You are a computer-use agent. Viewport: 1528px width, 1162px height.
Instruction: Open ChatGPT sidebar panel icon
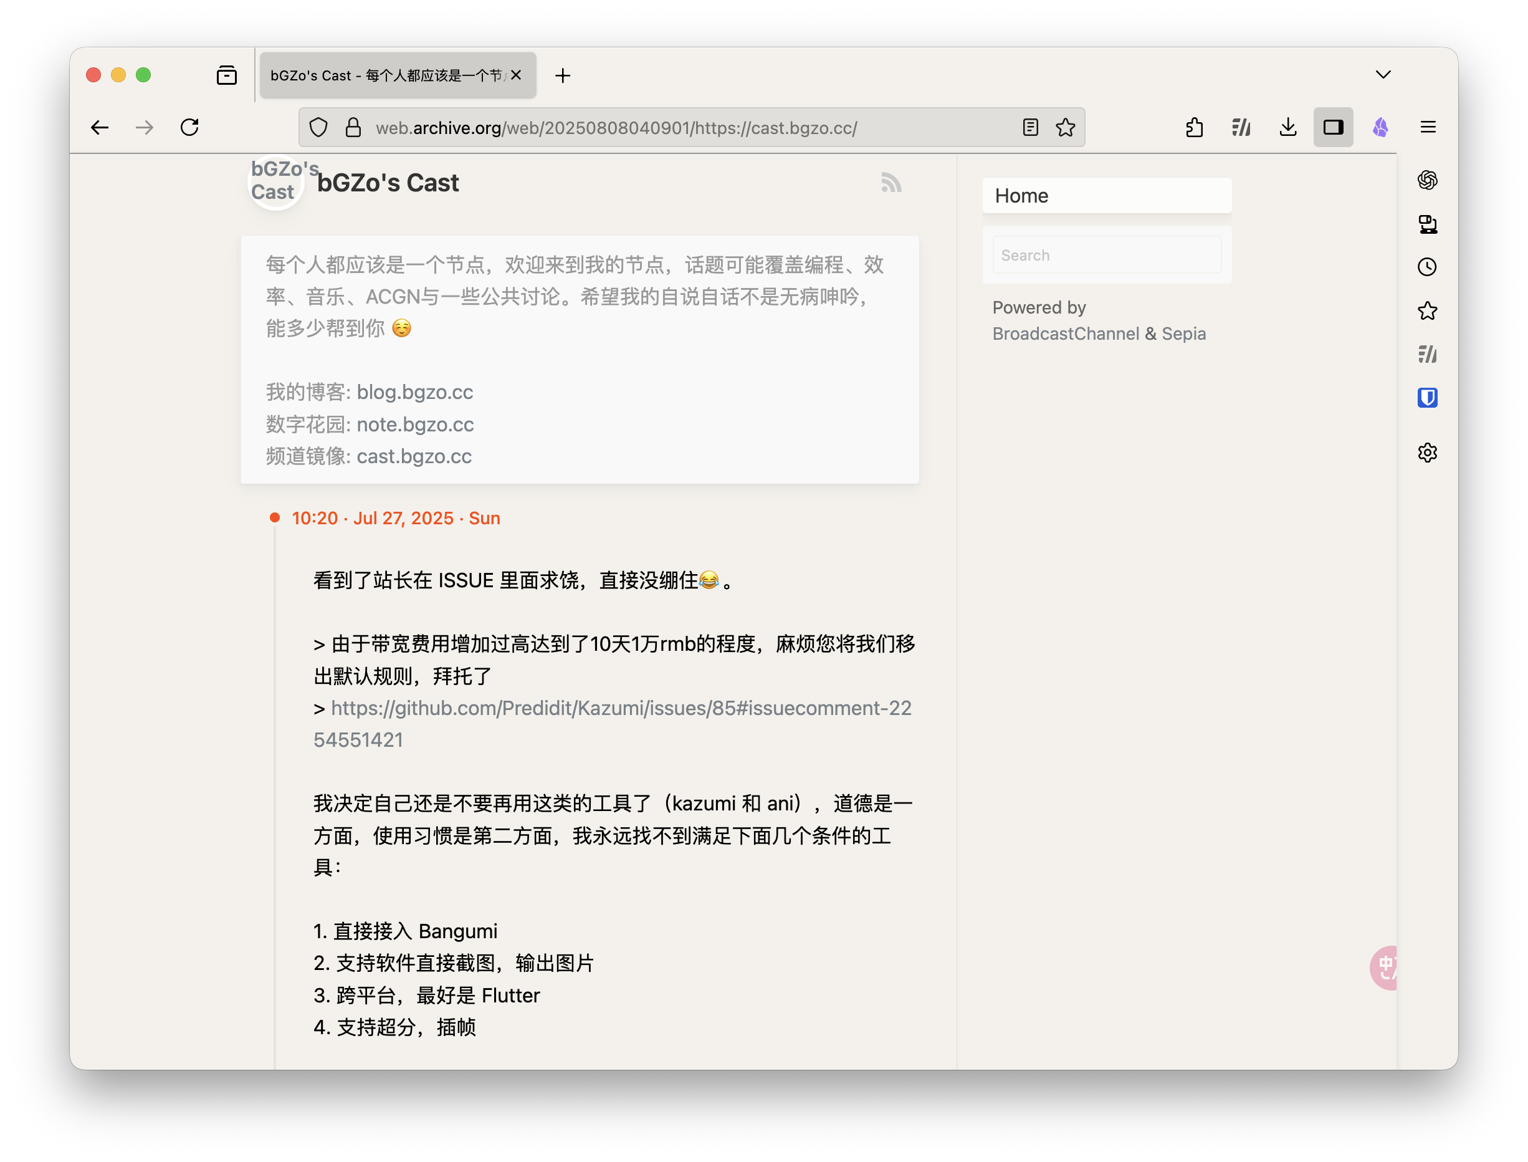(x=1427, y=181)
